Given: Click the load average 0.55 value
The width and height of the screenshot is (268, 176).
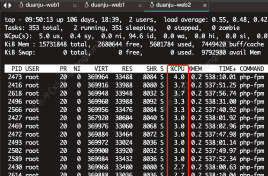Looking at the screenshot, I should [219, 20].
